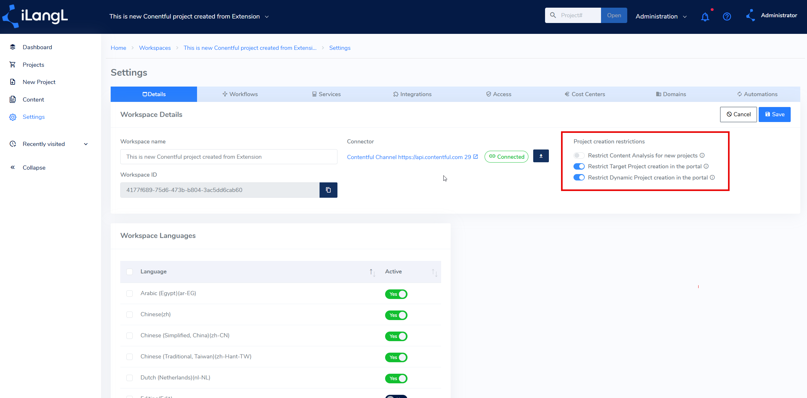
Task: Click the Connected status badge
Action: [506, 157]
